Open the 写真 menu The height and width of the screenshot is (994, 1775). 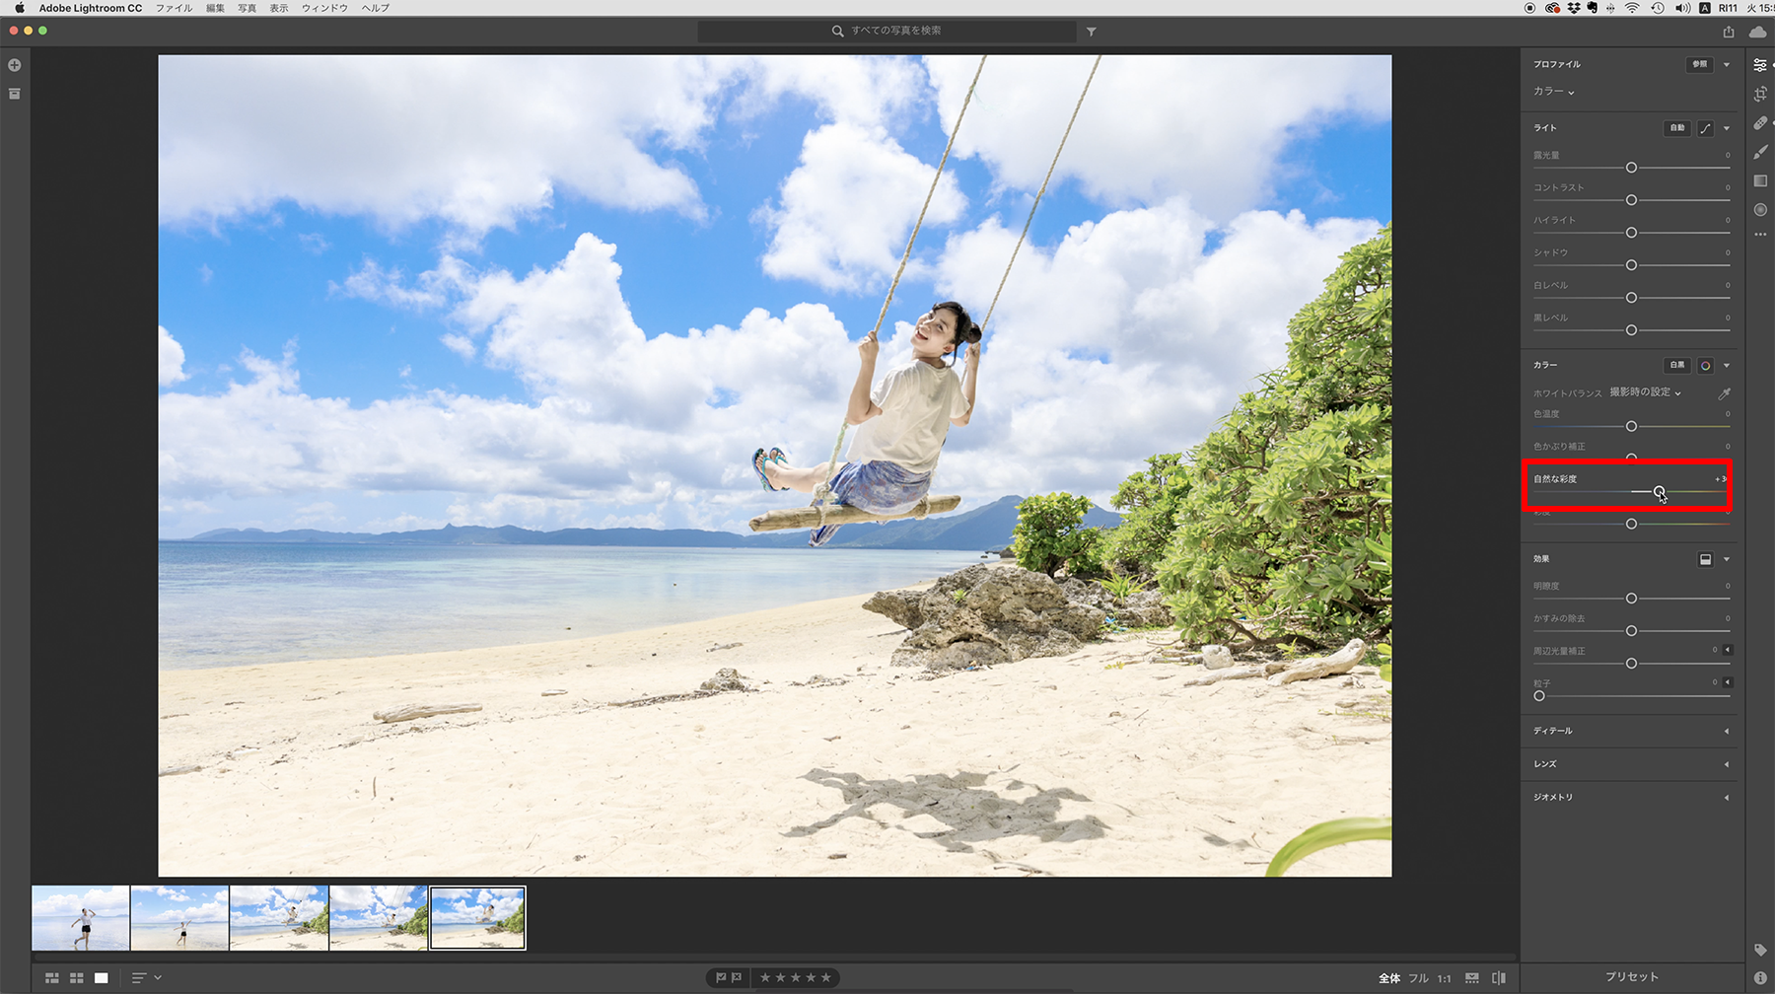click(x=248, y=8)
